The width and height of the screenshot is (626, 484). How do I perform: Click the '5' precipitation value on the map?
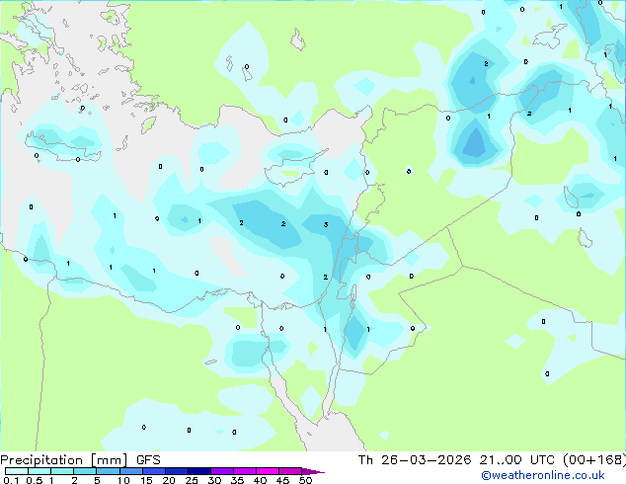pos(326,225)
